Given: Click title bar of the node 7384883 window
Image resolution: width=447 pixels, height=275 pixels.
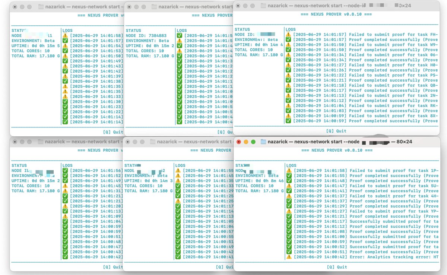Looking at the screenshot, I should pyautogui.click(x=179, y=7).
